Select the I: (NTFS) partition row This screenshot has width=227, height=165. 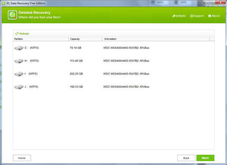[113, 74]
